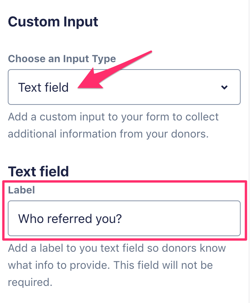Click the selected "Text field" value in the dropdown
The height and width of the screenshot is (303, 250).
(43, 87)
